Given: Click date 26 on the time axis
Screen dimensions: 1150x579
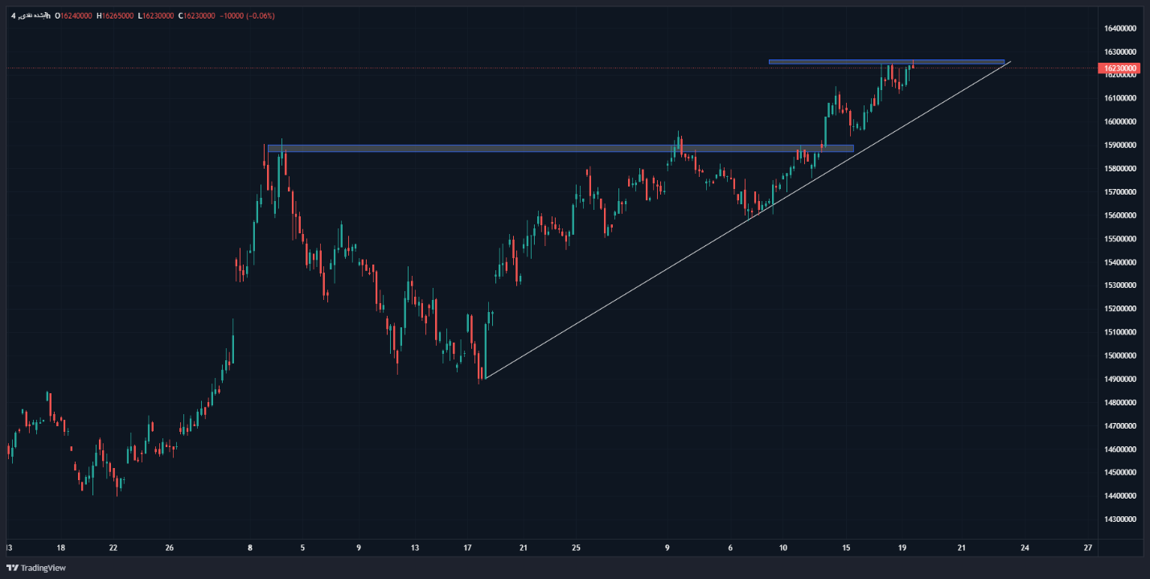Looking at the screenshot, I should [x=169, y=548].
